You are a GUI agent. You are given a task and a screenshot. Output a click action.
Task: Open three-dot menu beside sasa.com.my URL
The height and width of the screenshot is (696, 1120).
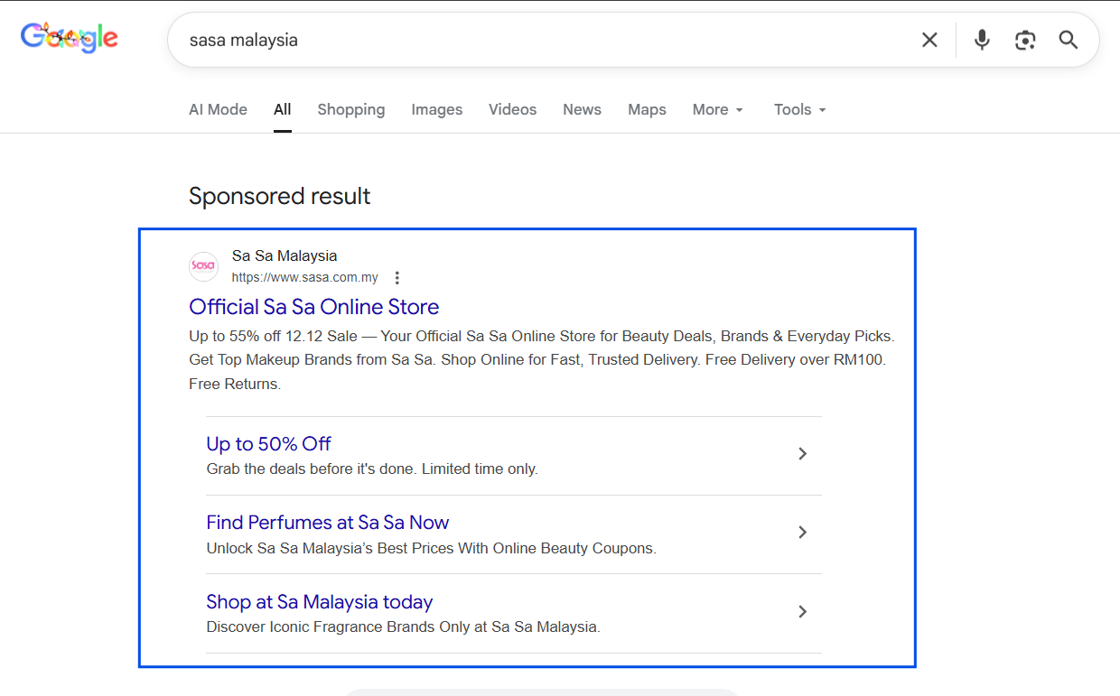[x=397, y=278]
